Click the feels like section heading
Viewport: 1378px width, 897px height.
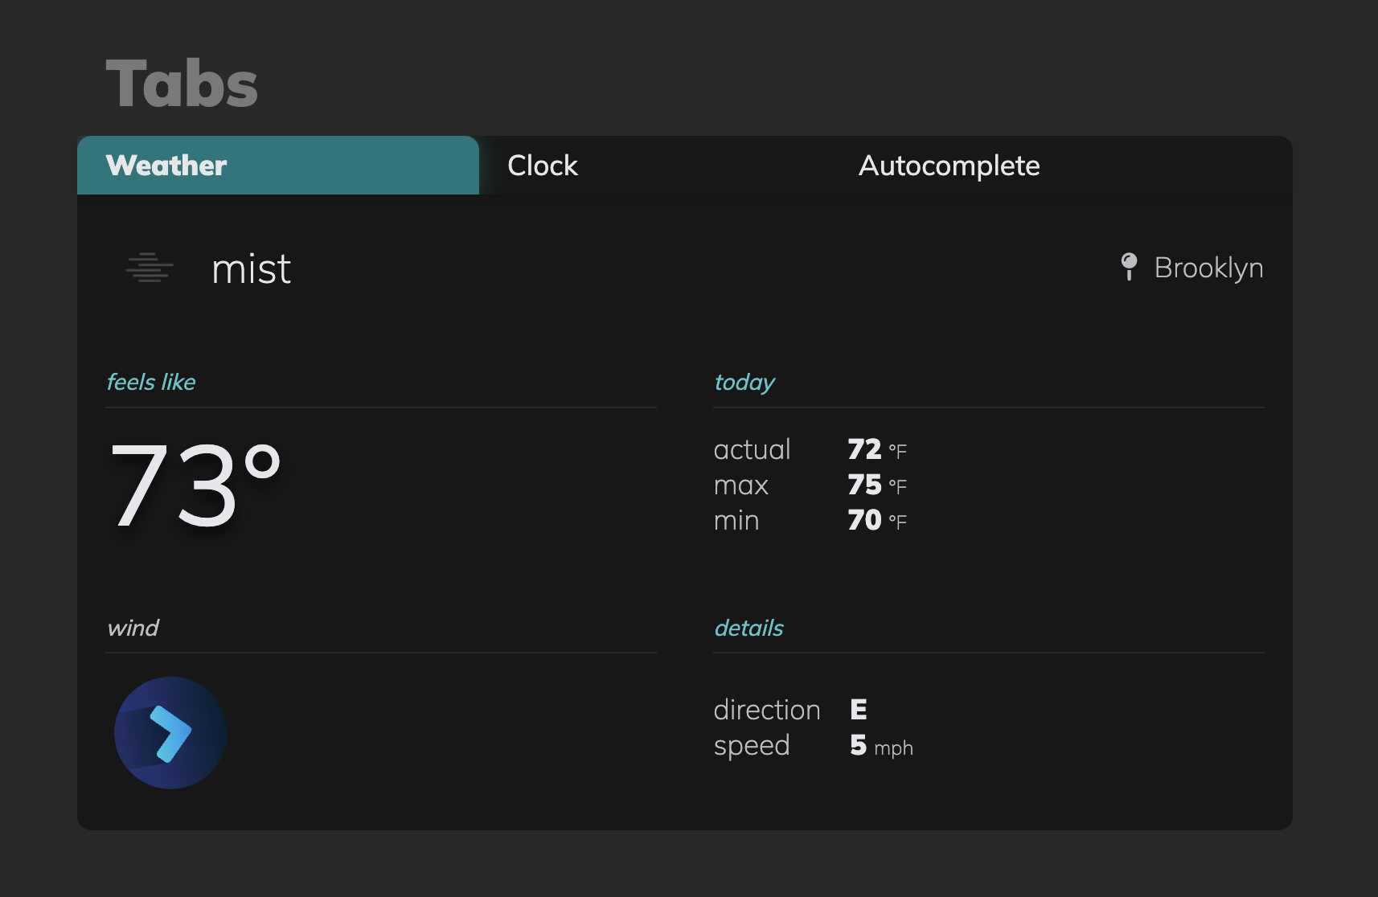tap(151, 382)
